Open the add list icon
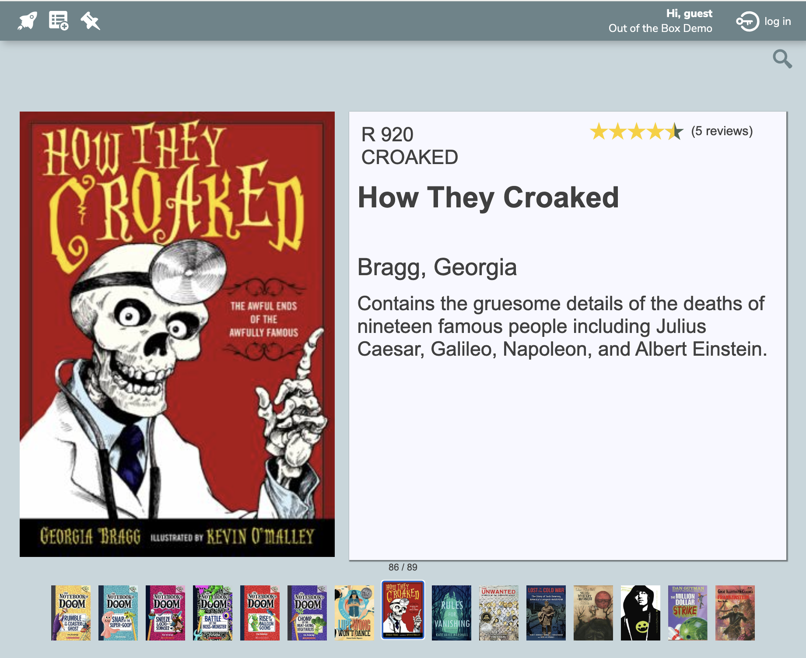806x658 pixels. pos(59,21)
